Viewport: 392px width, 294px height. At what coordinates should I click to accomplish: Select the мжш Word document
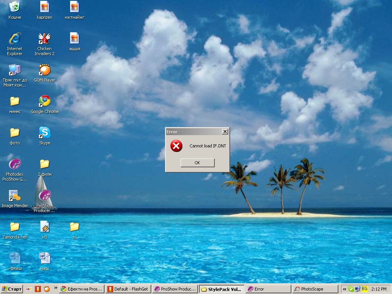pos(44,262)
